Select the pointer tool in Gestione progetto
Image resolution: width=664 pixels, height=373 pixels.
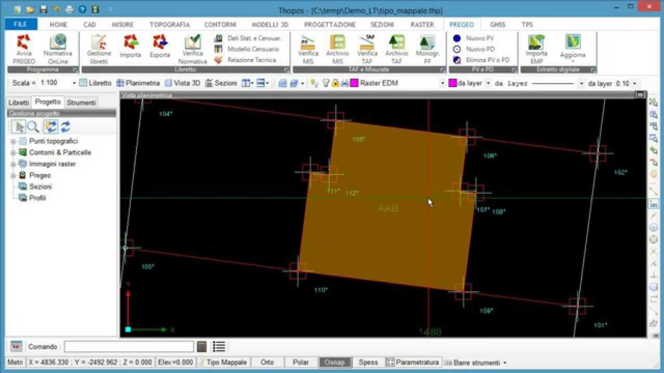pyautogui.click(x=19, y=126)
